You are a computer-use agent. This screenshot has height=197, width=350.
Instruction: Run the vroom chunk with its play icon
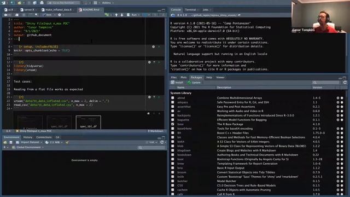[x=159, y=97]
